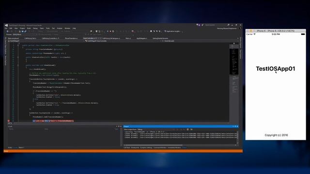Open the Project menu
The image size is (310, 174).
pyautogui.click(x=22, y=29)
